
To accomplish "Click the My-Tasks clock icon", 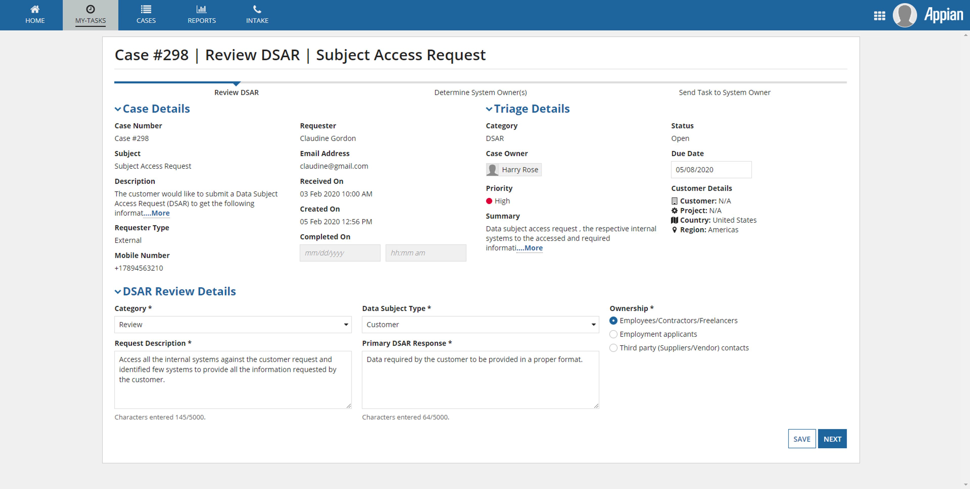I will tap(90, 9).
